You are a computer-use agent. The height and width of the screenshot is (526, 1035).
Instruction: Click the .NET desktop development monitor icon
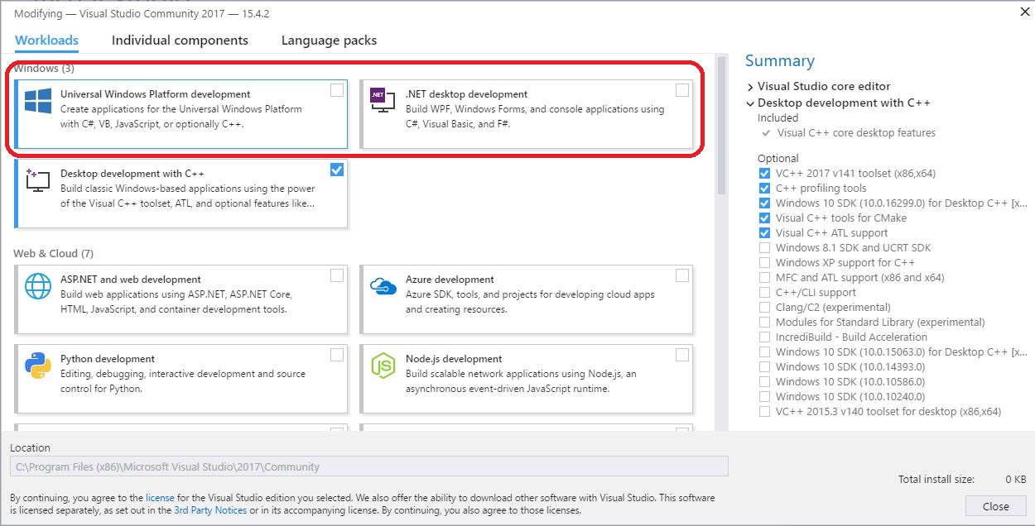click(383, 100)
